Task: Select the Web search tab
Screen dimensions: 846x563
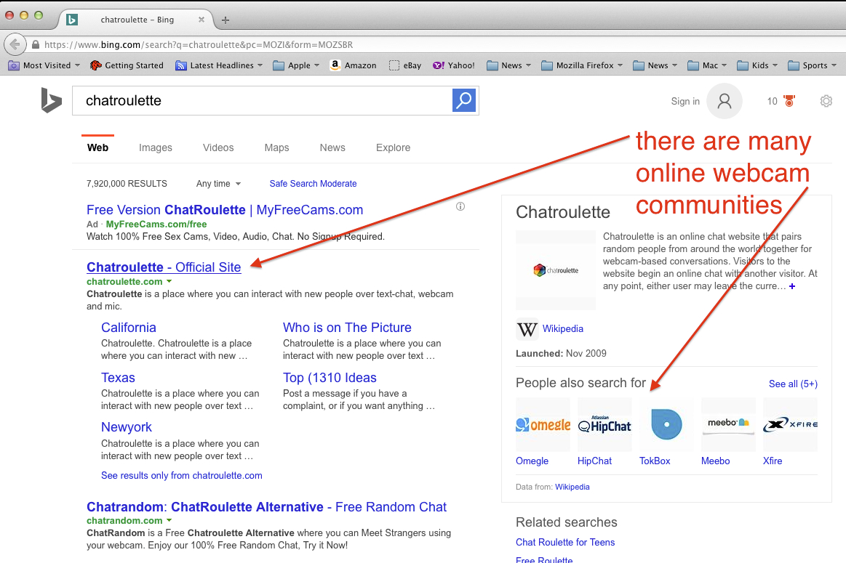Action: pos(97,147)
